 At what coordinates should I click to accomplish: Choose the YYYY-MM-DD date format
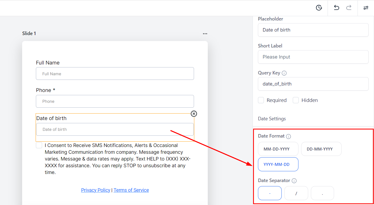pyautogui.click(x=278, y=164)
